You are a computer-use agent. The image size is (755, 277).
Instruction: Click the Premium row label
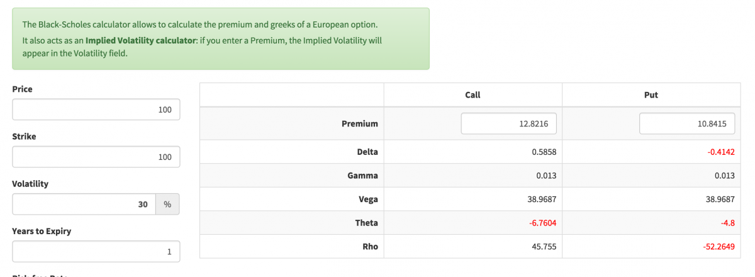point(359,124)
